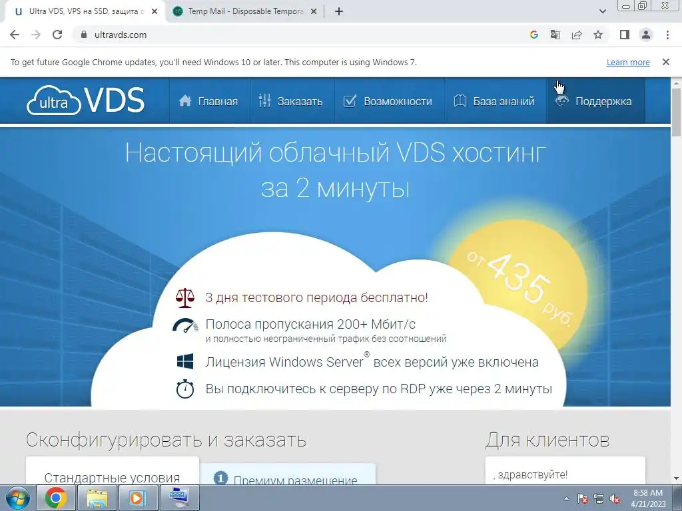Show hidden tray icons arrow
Viewport: 682px width, 511px height.
click(566, 498)
